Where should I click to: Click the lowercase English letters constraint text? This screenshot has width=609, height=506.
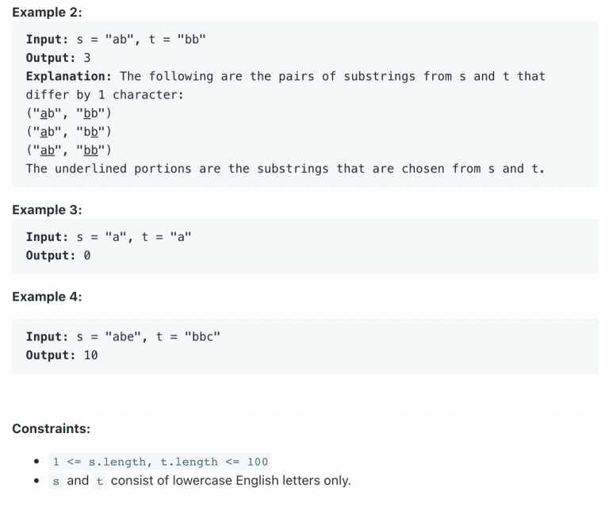tap(231, 481)
